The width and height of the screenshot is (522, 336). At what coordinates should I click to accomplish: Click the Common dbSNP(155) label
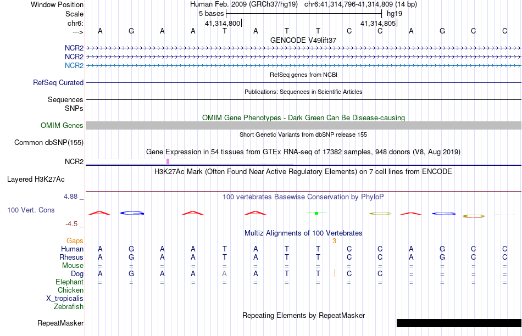[x=49, y=143]
